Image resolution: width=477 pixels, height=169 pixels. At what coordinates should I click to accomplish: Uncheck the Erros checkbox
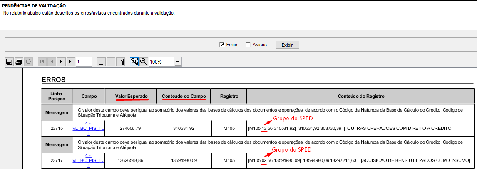[222, 45]
